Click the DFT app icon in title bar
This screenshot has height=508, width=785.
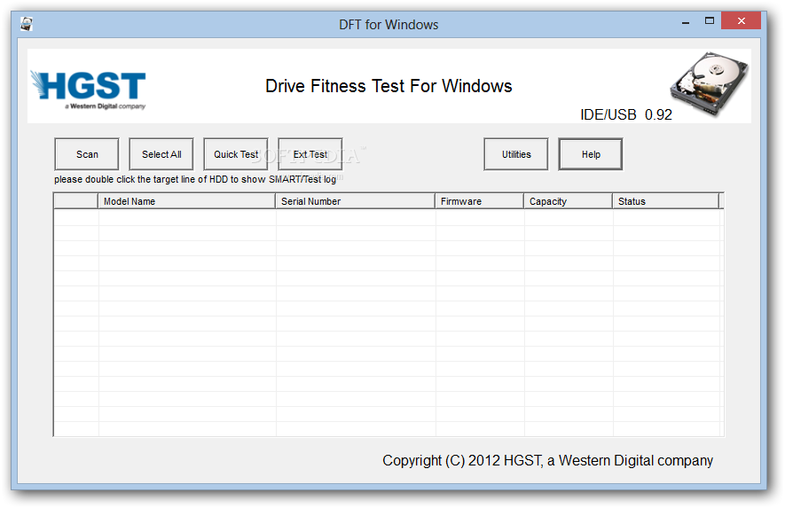point(27,24)
